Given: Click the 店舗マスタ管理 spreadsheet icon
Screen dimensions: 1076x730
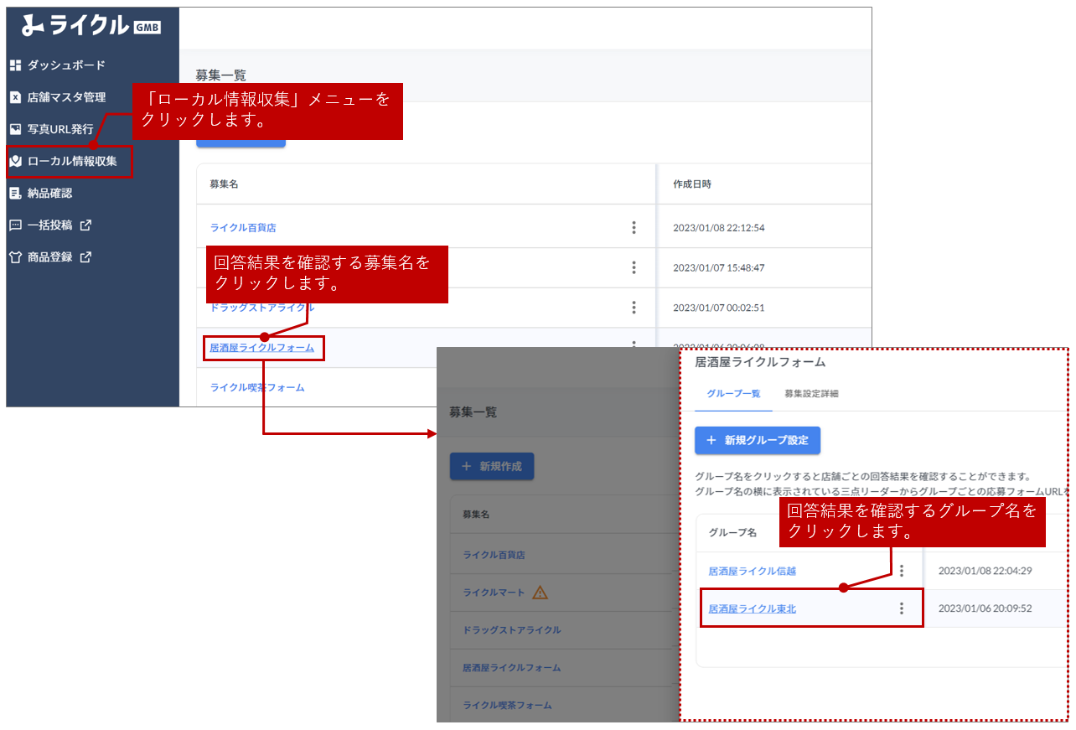Looking at the screenshot, I should tap(15, 97).
